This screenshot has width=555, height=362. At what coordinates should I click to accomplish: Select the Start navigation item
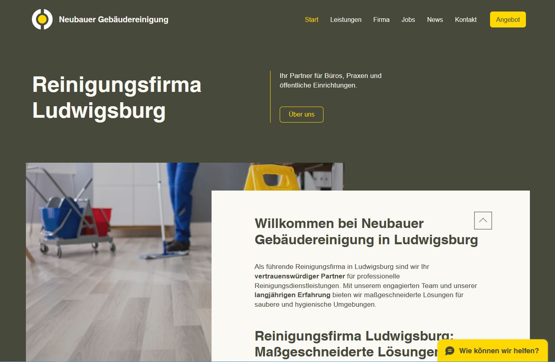click(x=312, y=19)
